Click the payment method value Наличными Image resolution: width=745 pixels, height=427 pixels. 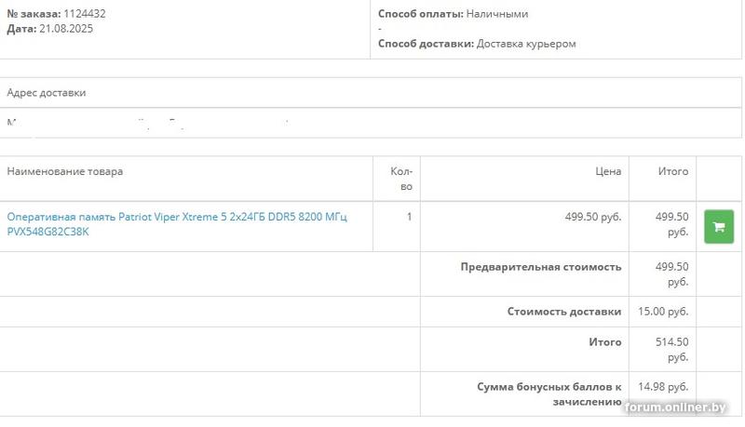coord(497,14)
